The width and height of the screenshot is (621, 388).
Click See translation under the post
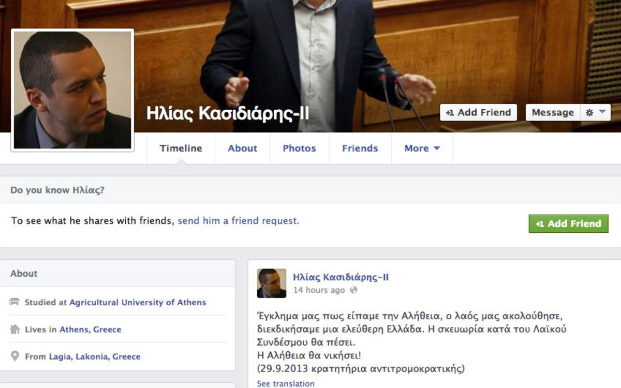pos(286,383)
